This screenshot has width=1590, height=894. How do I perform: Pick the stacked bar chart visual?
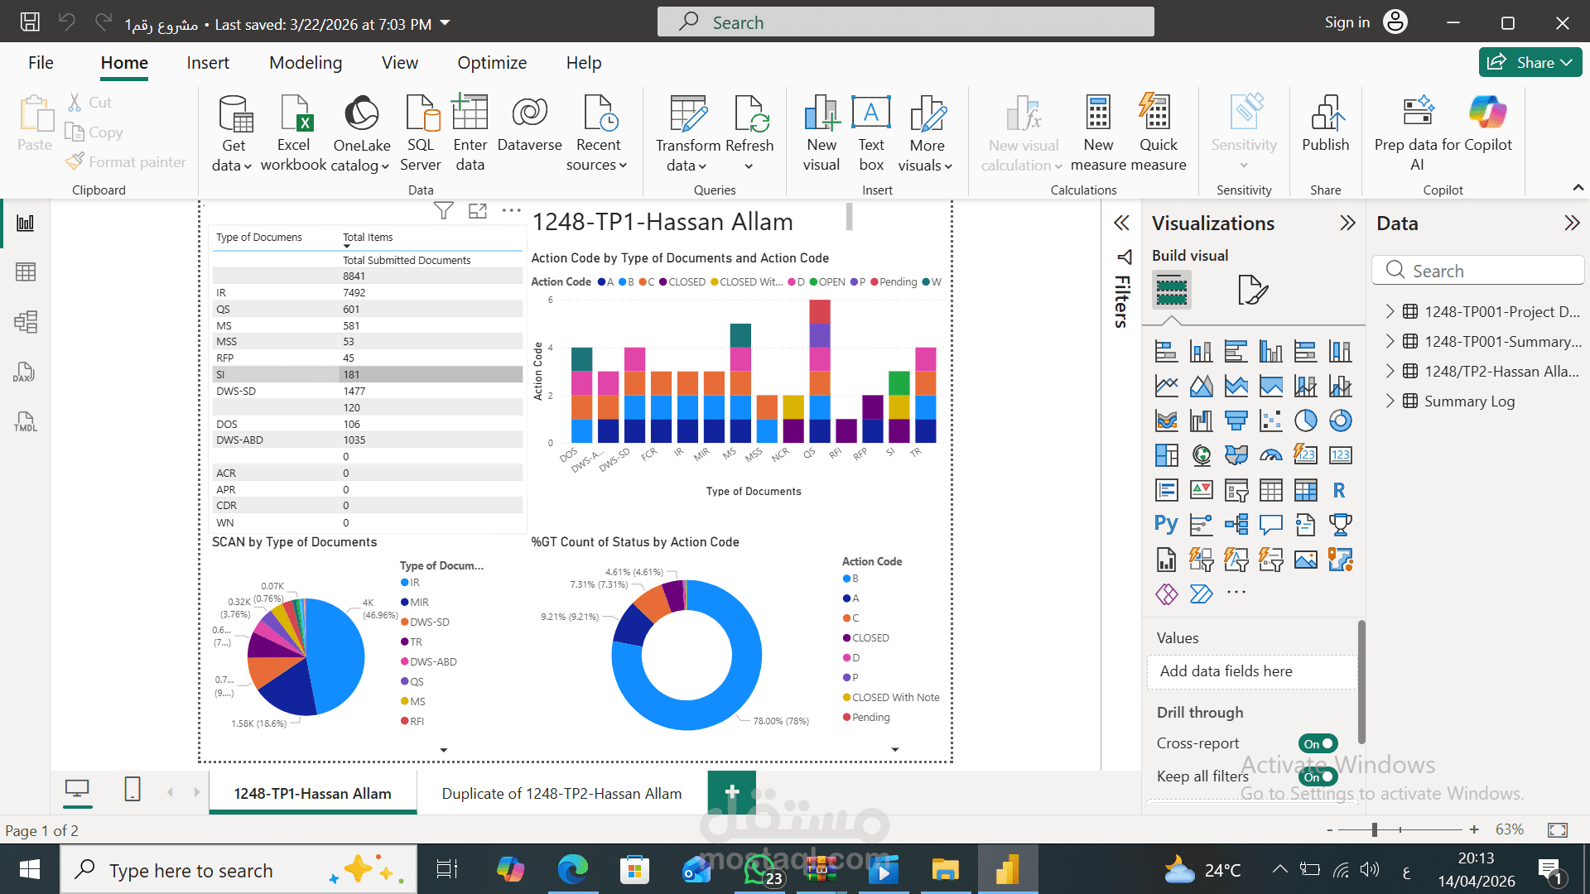point(1166,352)
